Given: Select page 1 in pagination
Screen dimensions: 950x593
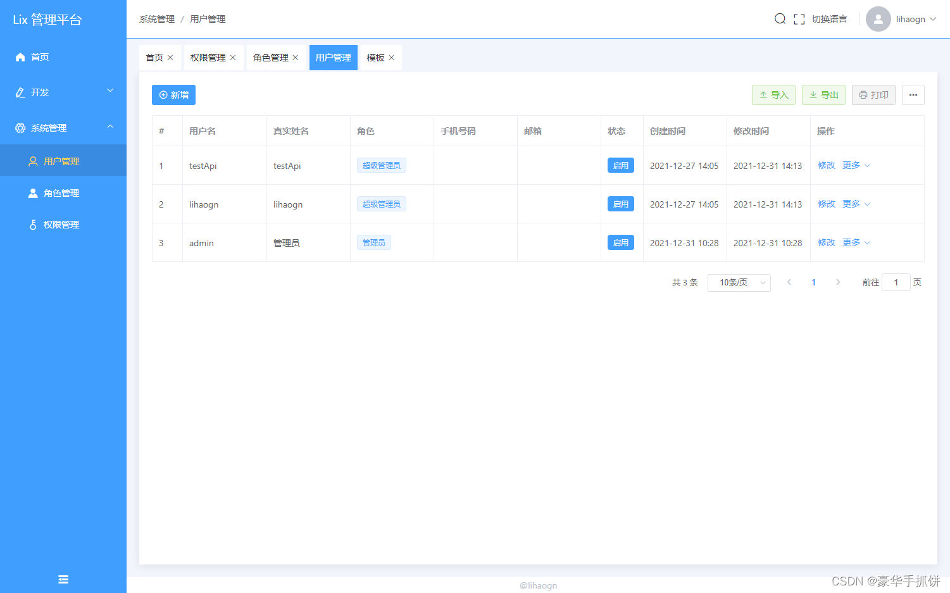Looking at the screenshot, I should coord(814,282).
